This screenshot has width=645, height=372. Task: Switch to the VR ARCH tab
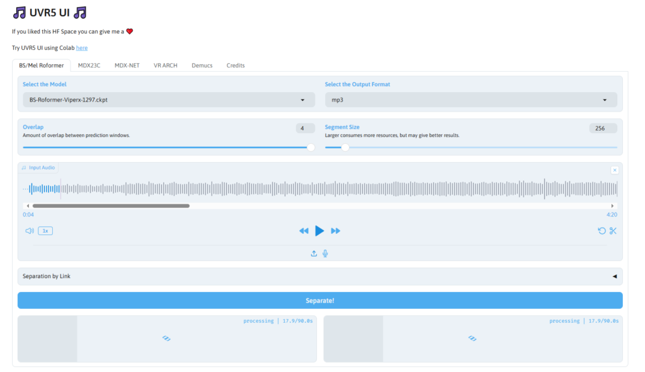(166, 66)
